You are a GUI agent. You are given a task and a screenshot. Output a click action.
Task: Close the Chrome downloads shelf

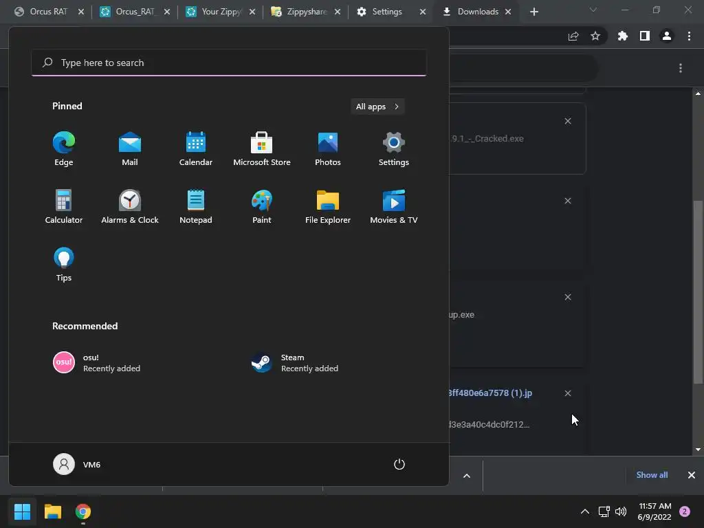692,475
